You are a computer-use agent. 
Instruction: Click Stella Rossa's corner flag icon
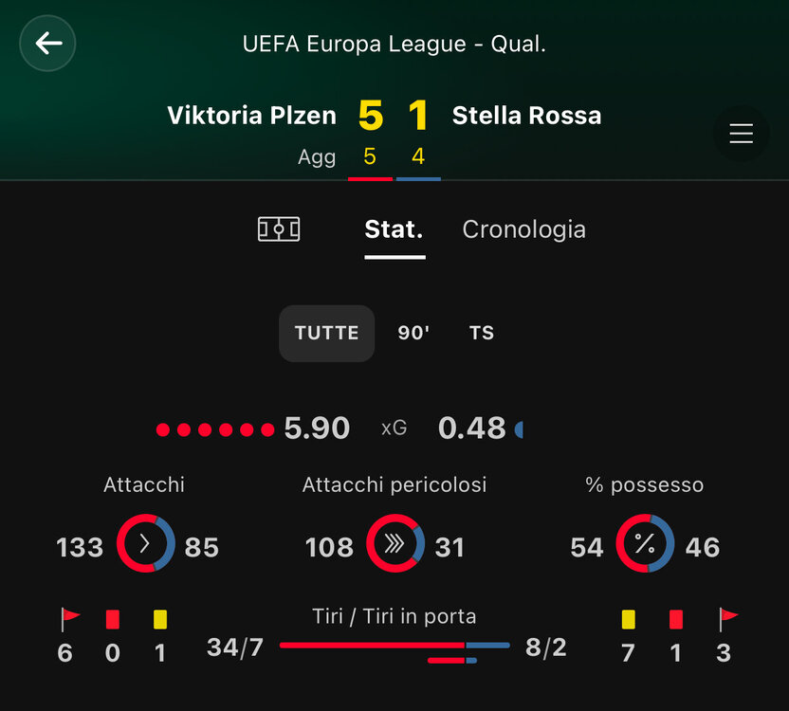[727, 619]
